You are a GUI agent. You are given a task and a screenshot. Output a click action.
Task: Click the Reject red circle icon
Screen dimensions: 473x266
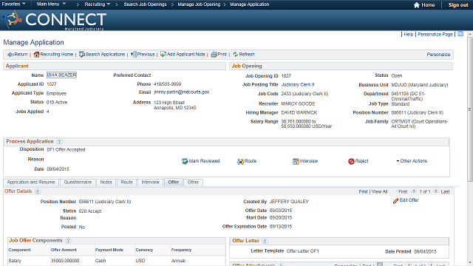(x=351, y=161)
